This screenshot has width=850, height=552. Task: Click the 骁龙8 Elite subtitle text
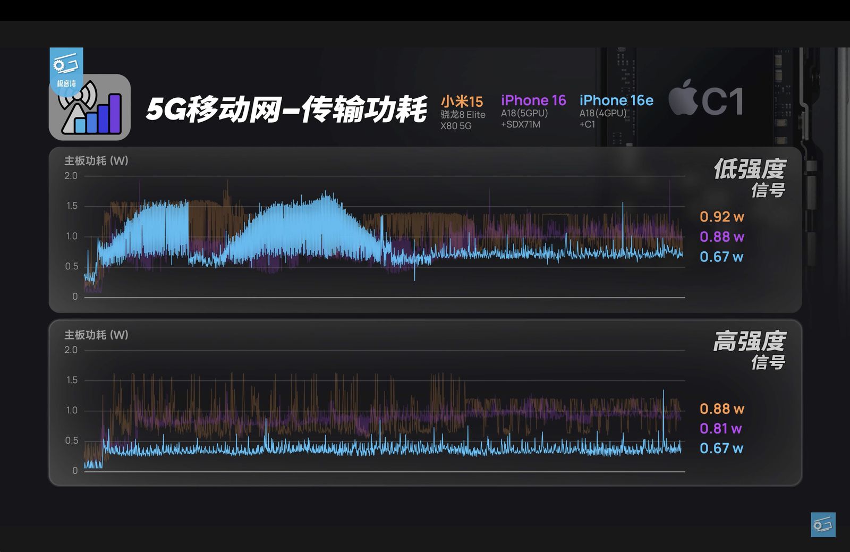(x=463, y=115)
